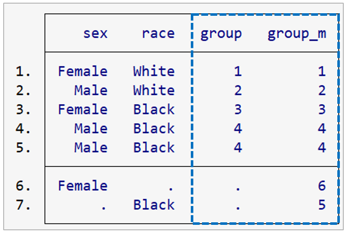Select row number 6 label

[x=23, y=186]
